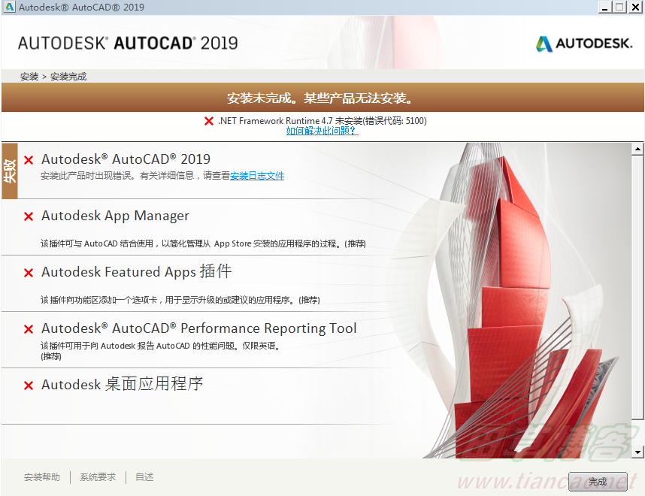
Task: Select the Autodesk AutoCAD 2019 product title
Action: (x=126, y=159)
